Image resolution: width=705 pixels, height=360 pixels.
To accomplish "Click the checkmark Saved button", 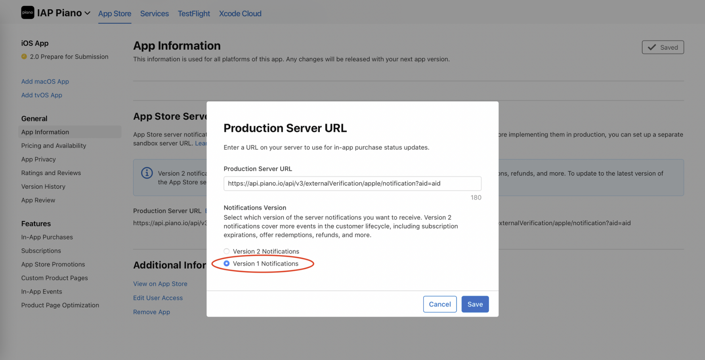I will tap(663, 47).
